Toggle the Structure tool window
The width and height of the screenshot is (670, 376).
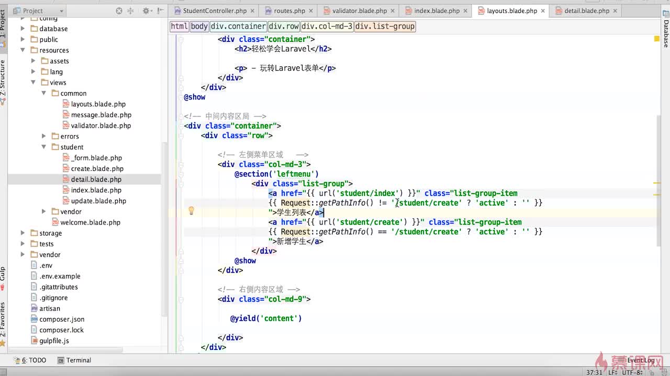3,81
